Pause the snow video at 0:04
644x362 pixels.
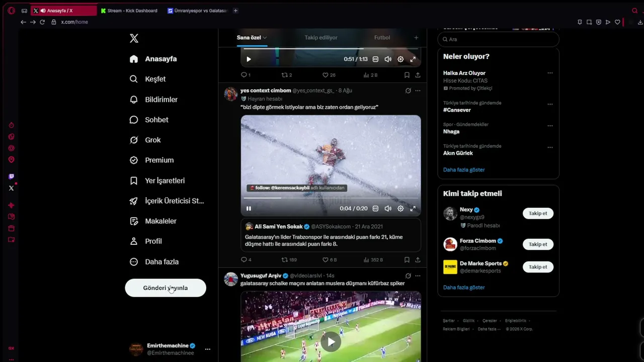click(249, 209)
